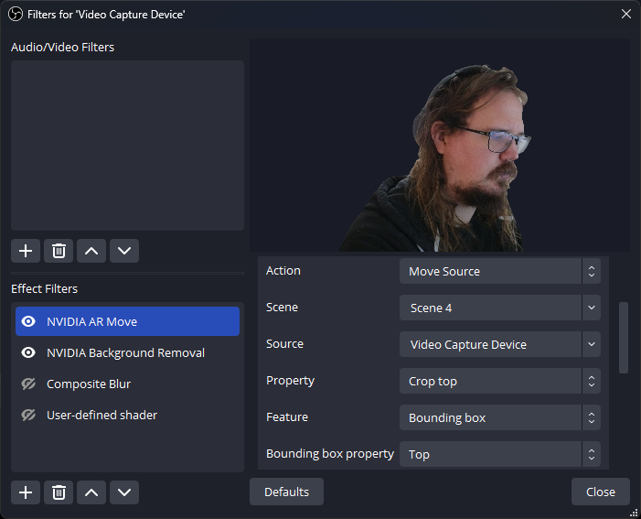Click the OBS logo in title bar
The width and height of the screenshot is (641, 519).
coord(16,15)
